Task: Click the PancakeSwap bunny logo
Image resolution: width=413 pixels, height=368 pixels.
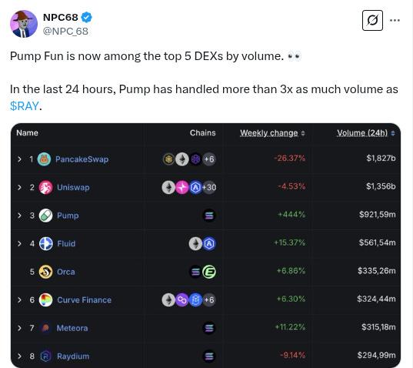Action: tap(44, 159)
